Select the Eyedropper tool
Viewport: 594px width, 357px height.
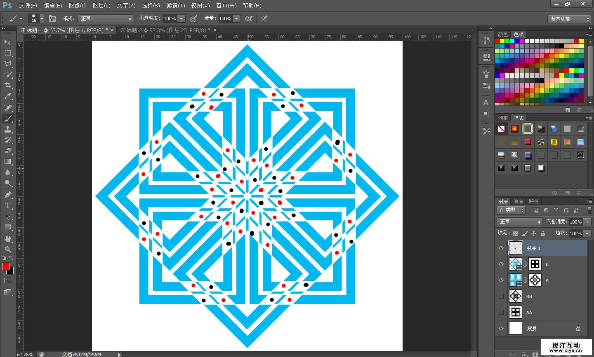pyautogui.click(x=8, y=96)
